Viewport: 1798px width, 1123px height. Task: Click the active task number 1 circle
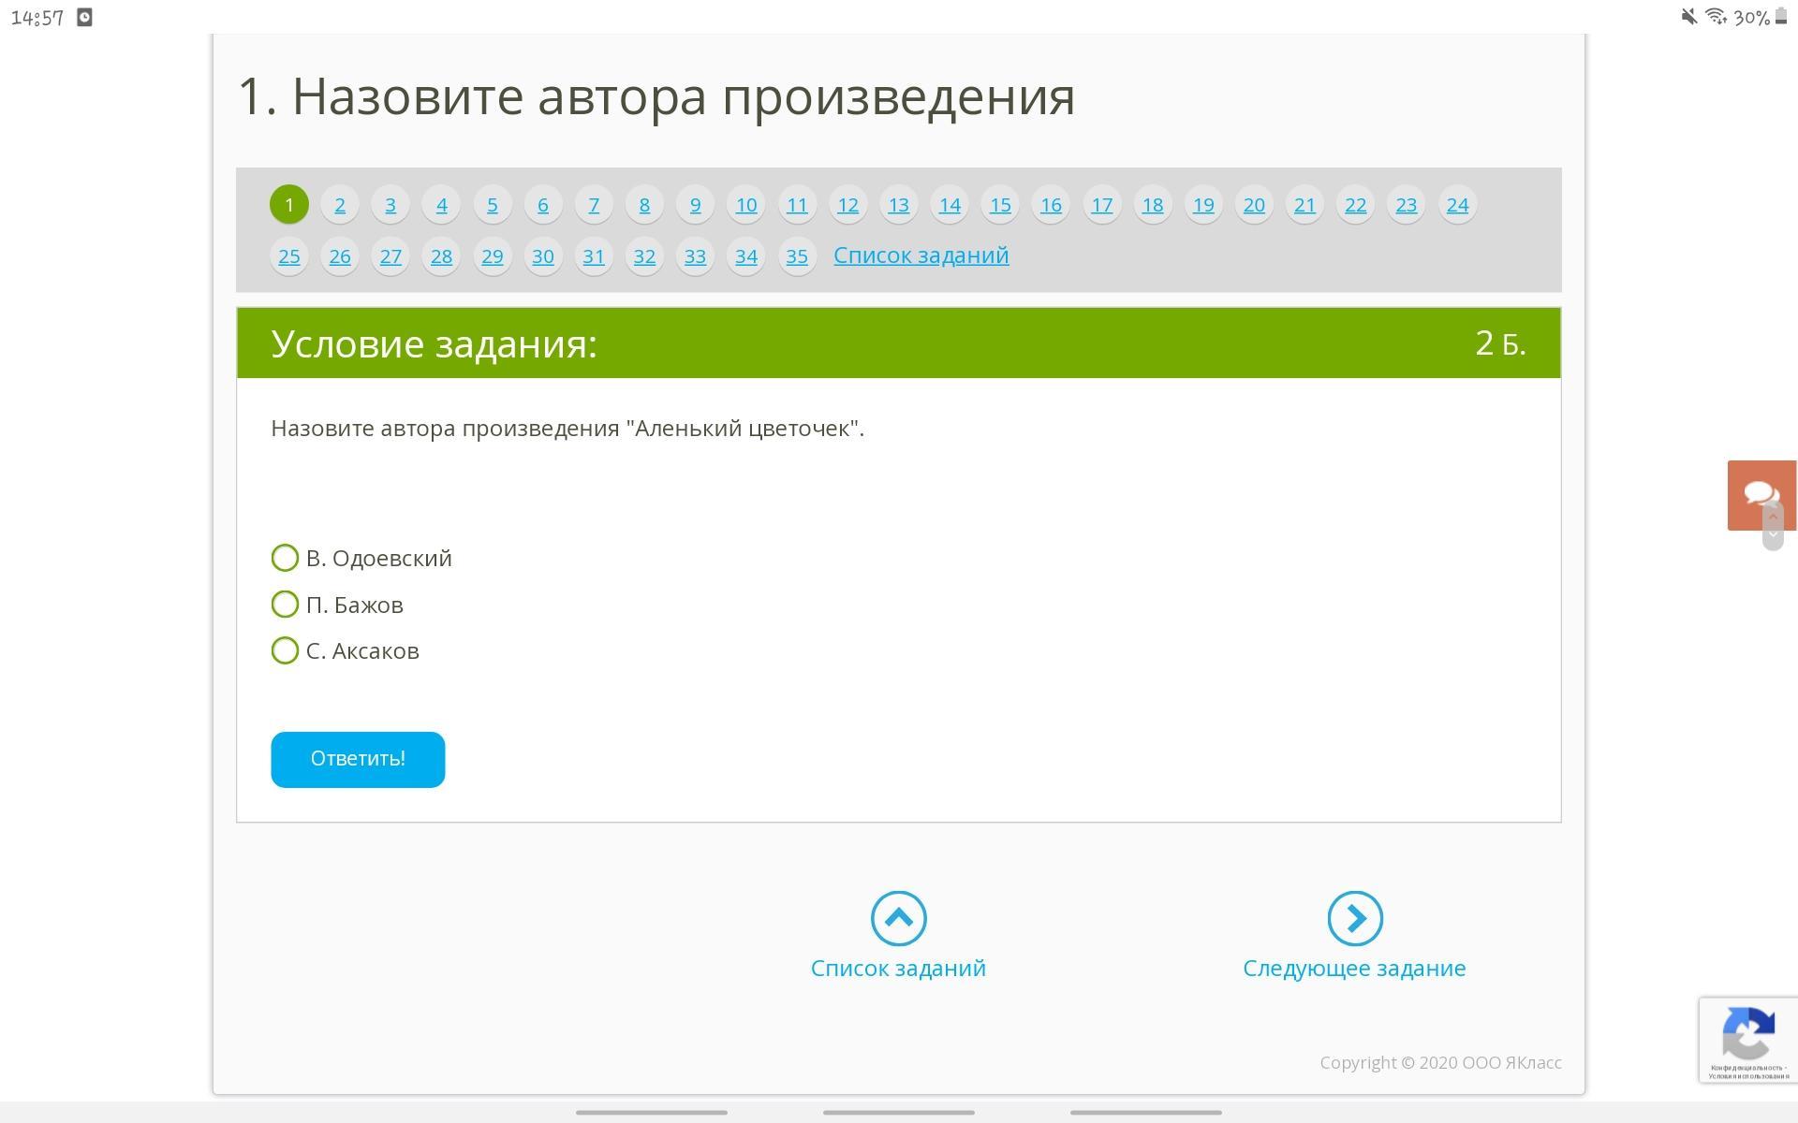tap(289, 205)
